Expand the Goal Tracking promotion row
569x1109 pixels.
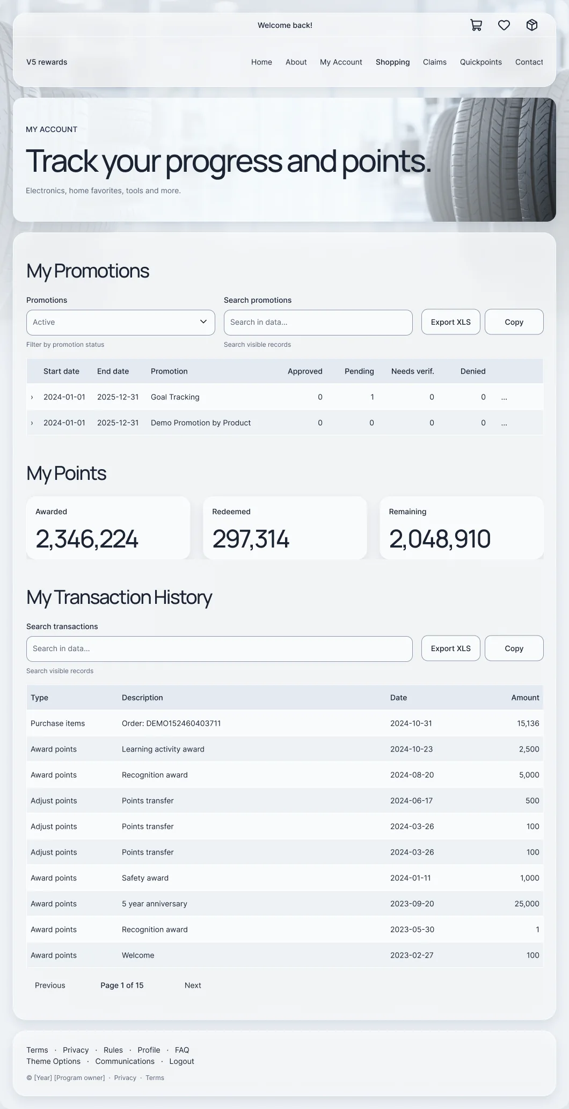click(32, 397)
